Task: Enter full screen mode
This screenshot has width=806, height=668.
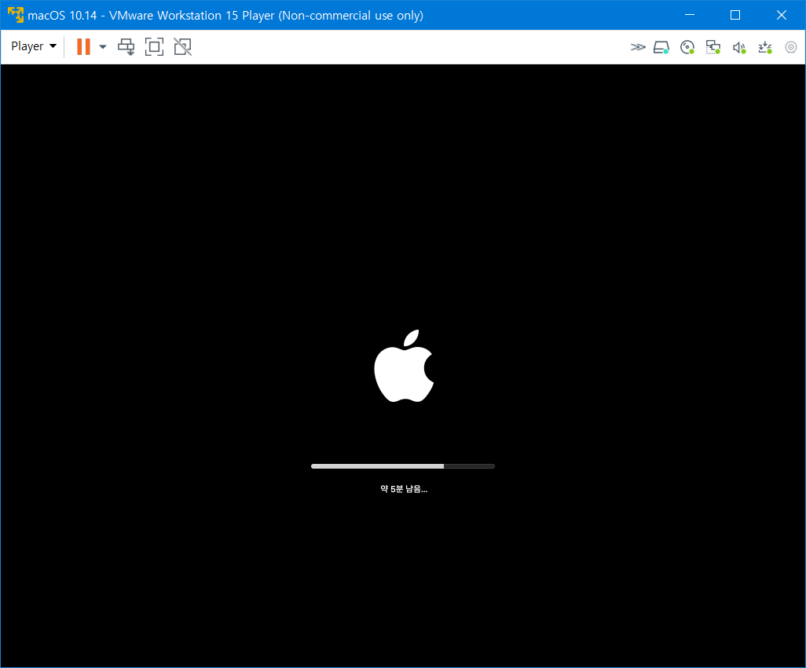Action: point(154,47)
